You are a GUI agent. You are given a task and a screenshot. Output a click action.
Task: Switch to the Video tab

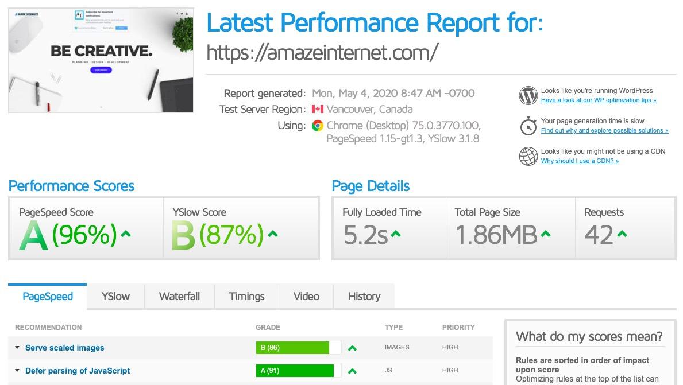(x=306, y=296)
